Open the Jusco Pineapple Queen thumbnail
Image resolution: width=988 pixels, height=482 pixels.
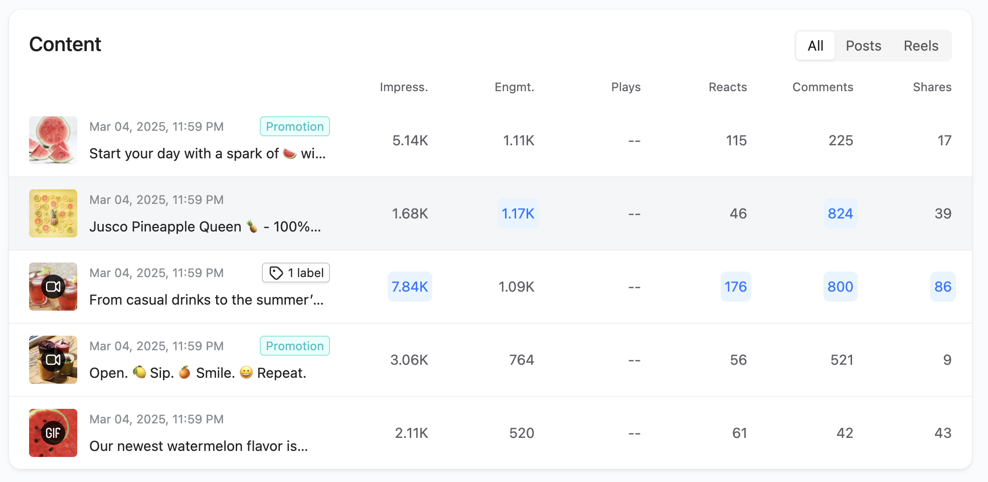point(53,213)
